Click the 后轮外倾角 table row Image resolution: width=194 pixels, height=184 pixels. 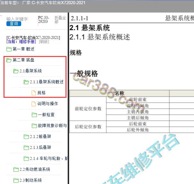(137, 130)
